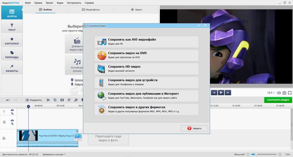Viewport: 293px width, 157px height.
Task: Click the main video track camera icon
Action: pyautogui.click(x=4, y=138)
